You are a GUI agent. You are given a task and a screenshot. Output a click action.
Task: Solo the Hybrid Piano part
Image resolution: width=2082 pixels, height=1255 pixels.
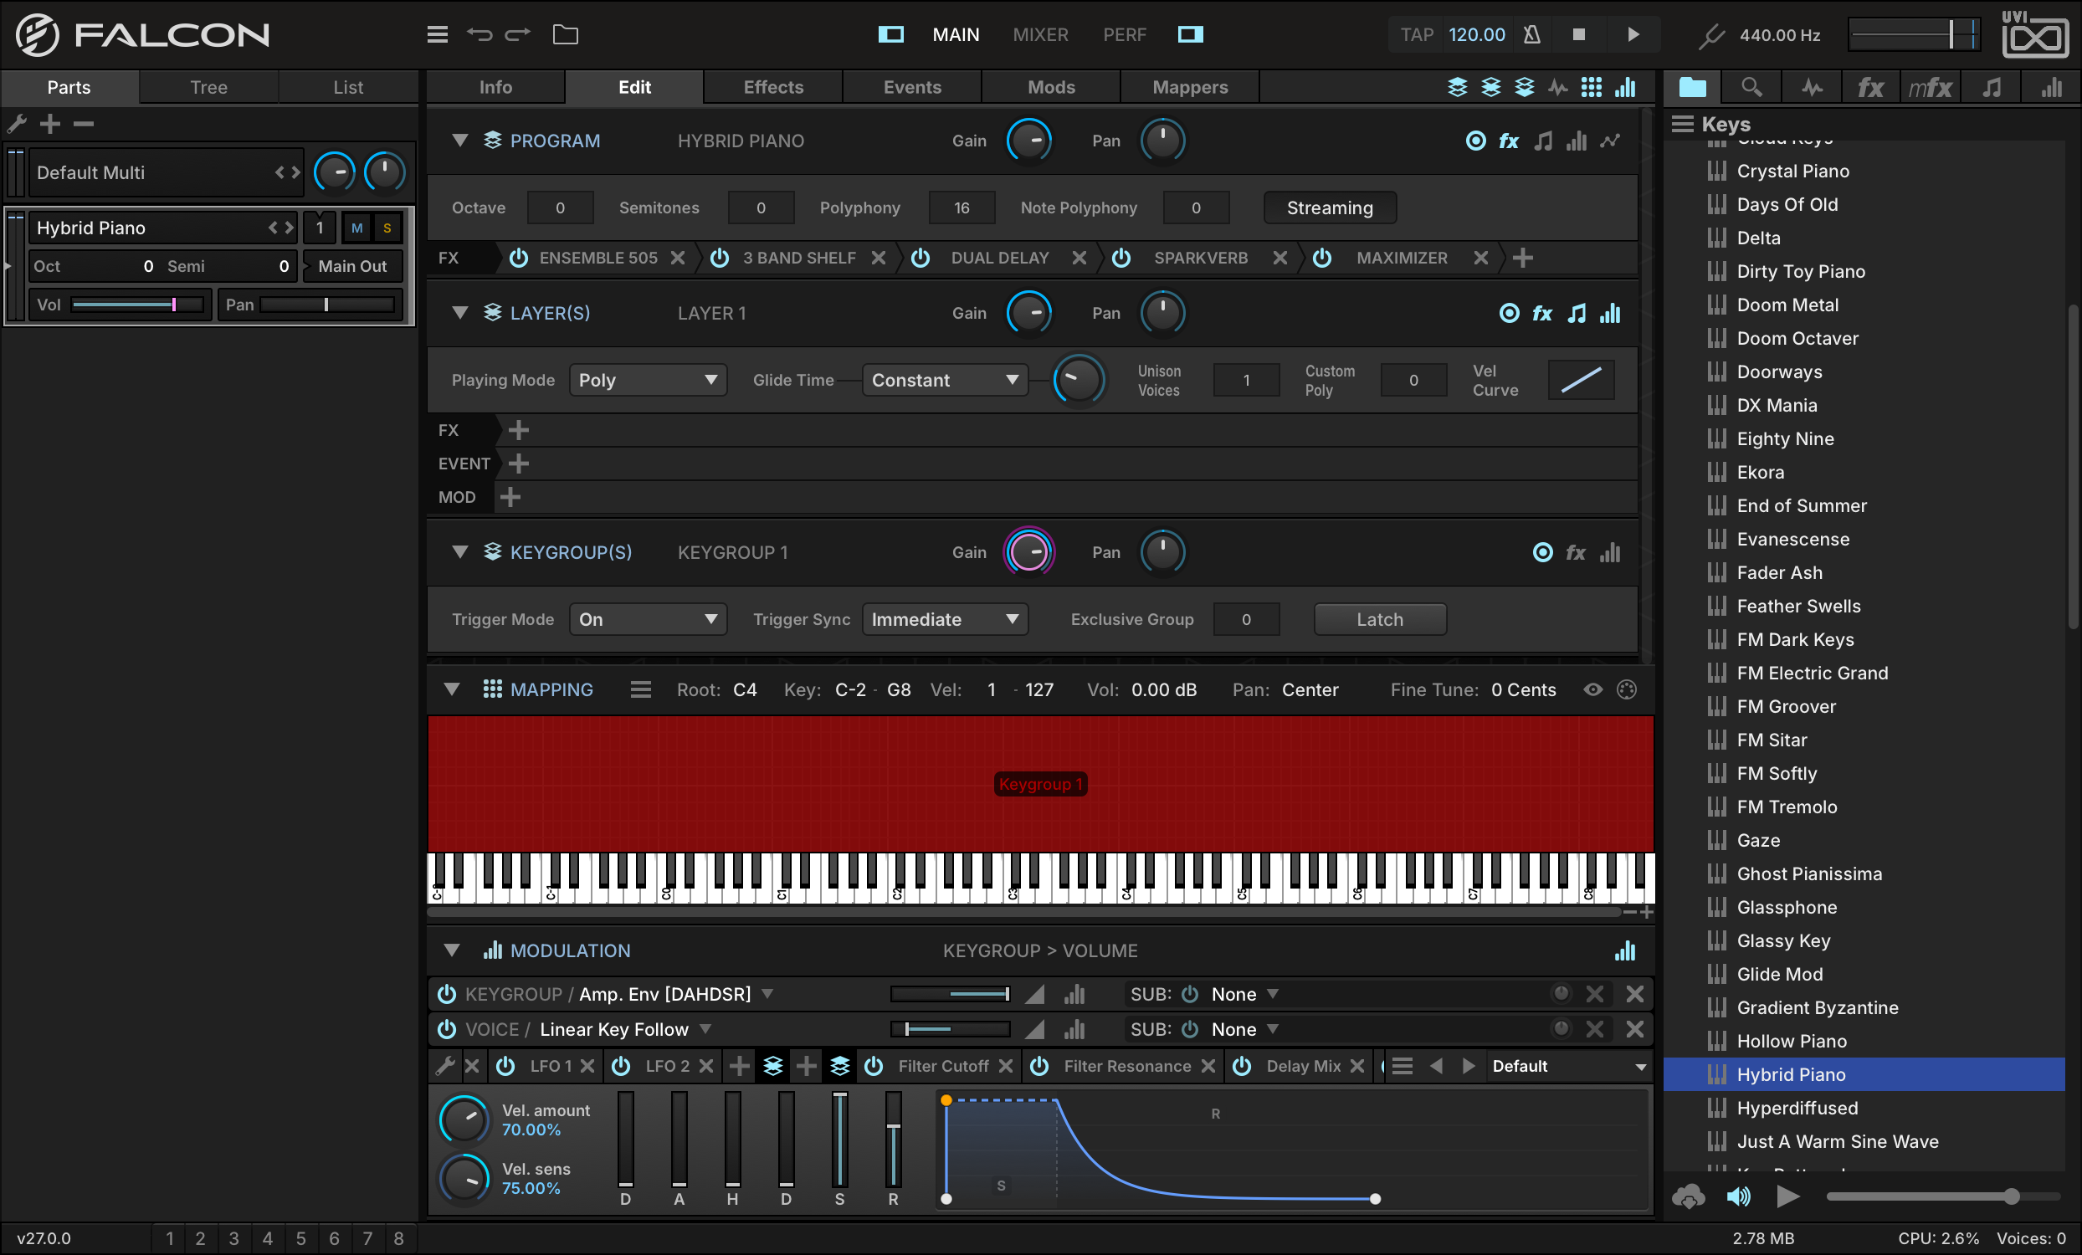click(387, 228)
